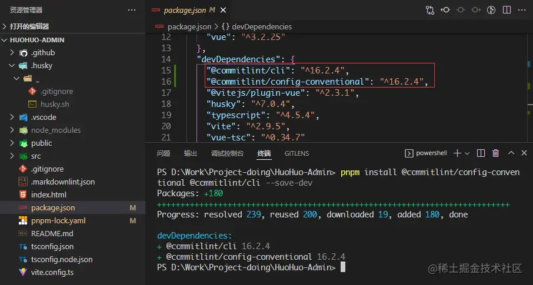Expand the 打开的编辑器 section
The width and height of the screenshot is (533, 285).
[x=29, y=26]
